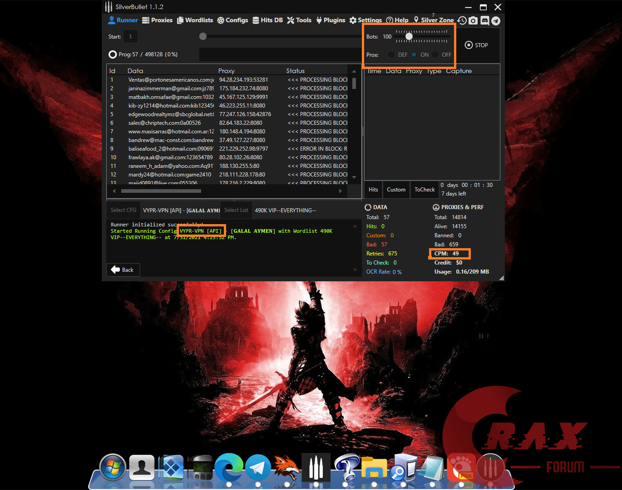Open File Explorer folder in the dock
Screen dimensions: 622x490
coord(374,468)
